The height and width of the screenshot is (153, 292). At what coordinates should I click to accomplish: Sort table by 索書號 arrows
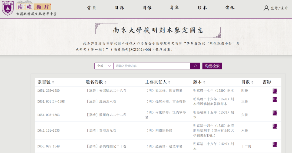(x=53, y=82)
